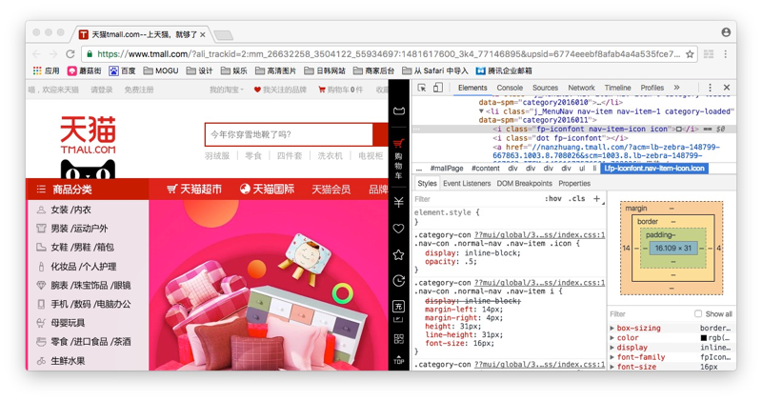Expand the font-size computed property
The image size is (762, 401).
pyautogui.click(x=612, y=367)
